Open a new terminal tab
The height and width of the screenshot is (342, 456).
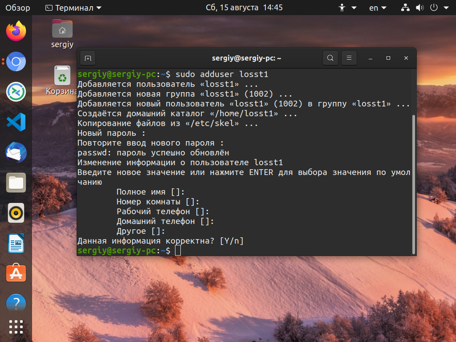[88, 58]
